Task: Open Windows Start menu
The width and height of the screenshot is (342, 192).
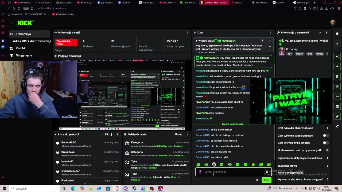Action: click(4, 189)
